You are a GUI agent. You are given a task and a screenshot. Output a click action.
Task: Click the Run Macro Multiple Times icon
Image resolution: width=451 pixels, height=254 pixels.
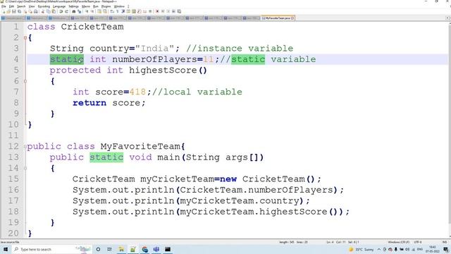[x=173, y=11]
